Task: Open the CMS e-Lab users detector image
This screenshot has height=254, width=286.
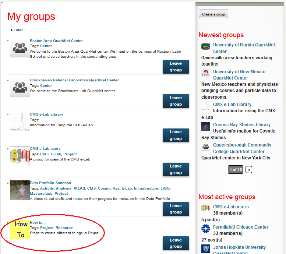Action: tap(20, 155)
